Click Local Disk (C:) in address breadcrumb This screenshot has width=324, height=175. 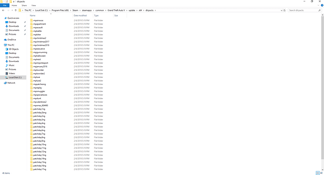tap(41, 10)
